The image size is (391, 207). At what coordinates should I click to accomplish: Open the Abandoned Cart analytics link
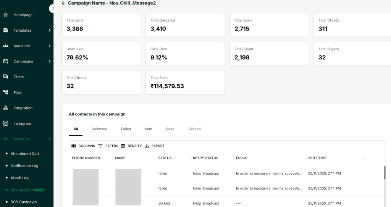pyautogui.click(x=25, y=154)
